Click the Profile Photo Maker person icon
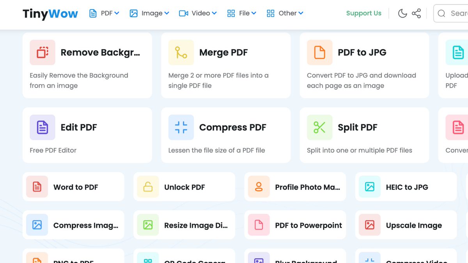This screenshot has height=263, width=468. pyautogui.click(x=259, y=187)
